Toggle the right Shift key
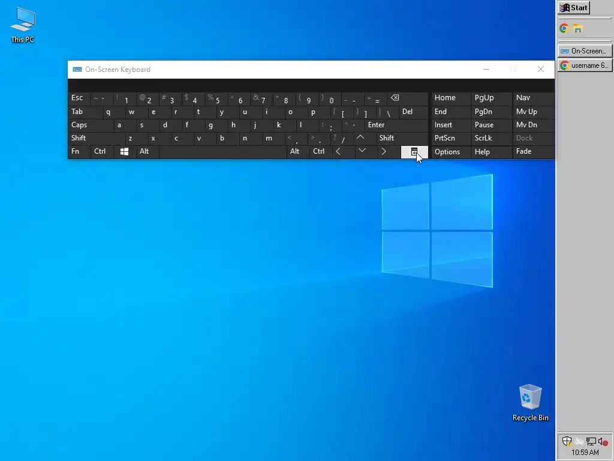The width and height of the screenshot is (614, 461). click(x=402, y=138)
